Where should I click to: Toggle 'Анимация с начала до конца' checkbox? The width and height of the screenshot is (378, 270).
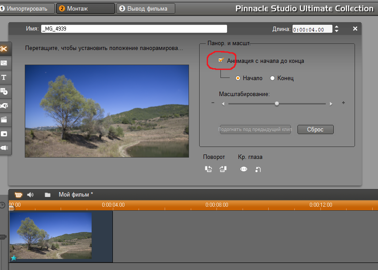(220, 60)
